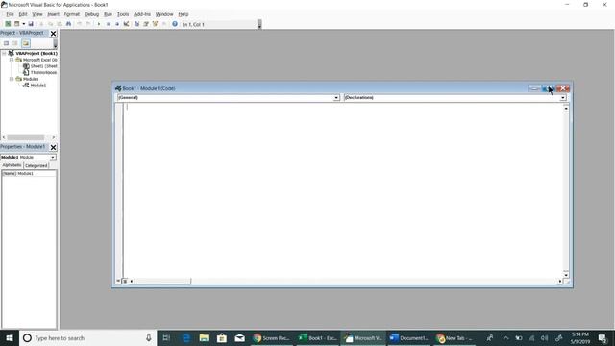Open the Windows Start menu
The width and height of the screenshot is (615, 346).
[10, 337]
